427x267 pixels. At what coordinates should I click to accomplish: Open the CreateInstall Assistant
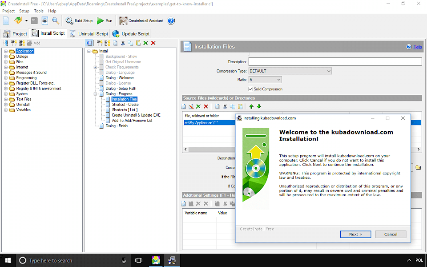tap(141, 21)
